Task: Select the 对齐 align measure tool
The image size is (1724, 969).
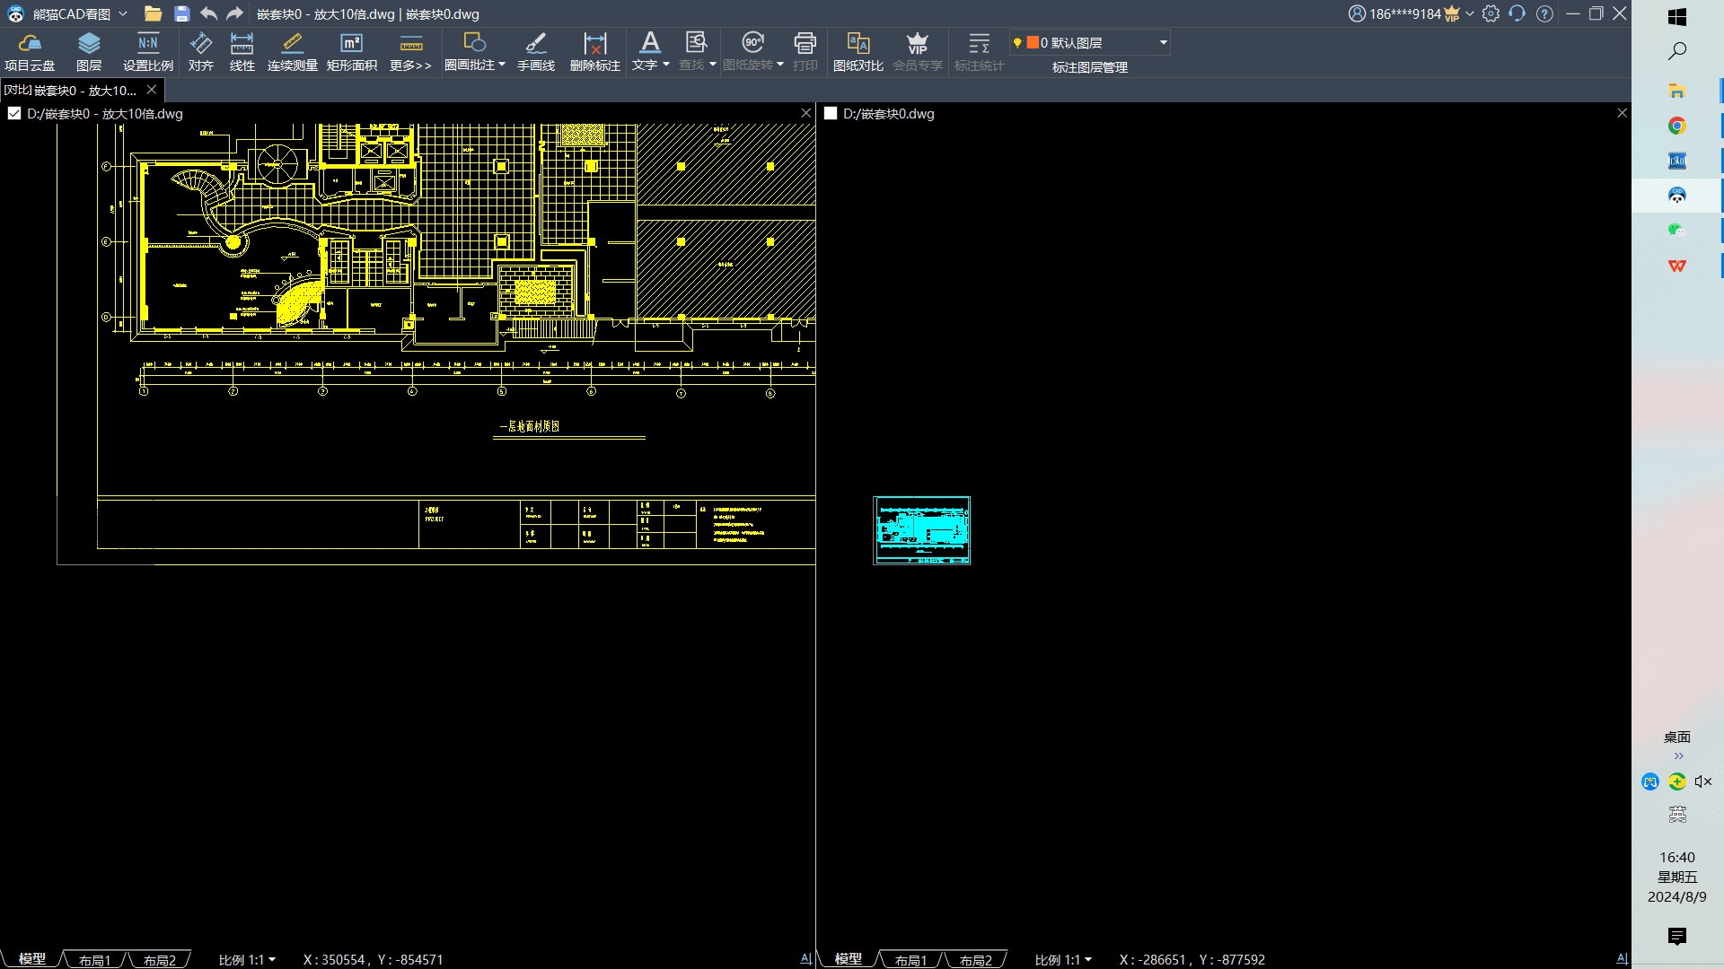Action: [x=201, y=52]
